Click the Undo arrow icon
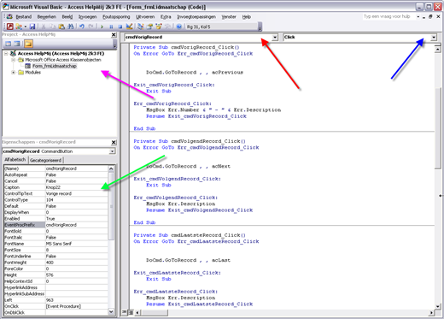Screen dimensions: 444x319 (x=82, y=27)
